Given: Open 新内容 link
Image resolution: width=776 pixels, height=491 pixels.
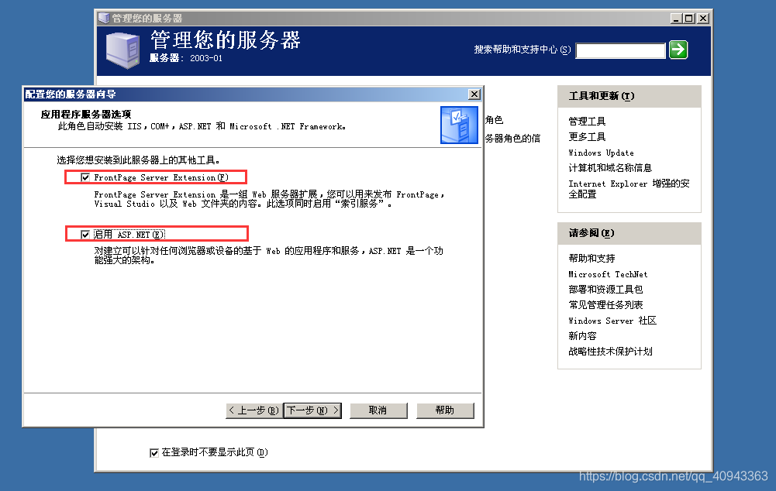Looking at the screenshot, I should point(582,336).
